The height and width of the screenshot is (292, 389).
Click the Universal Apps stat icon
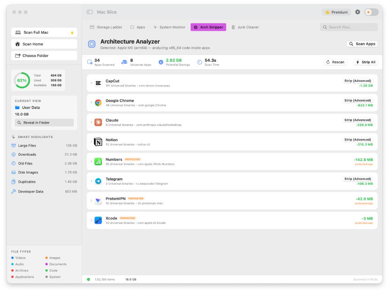[x=124, y=62]
